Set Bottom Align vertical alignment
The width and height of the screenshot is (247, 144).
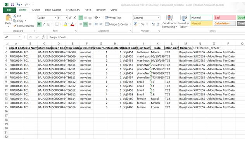pyautogui.click(x=90, y=18)
